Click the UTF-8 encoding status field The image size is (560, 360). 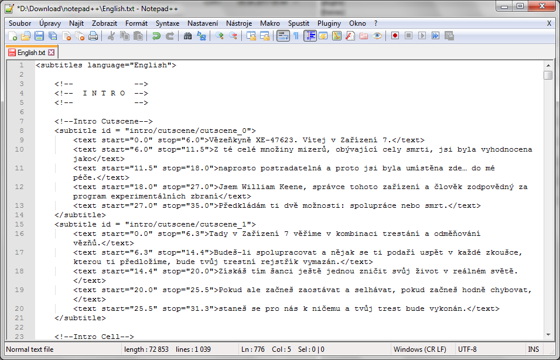468,349
